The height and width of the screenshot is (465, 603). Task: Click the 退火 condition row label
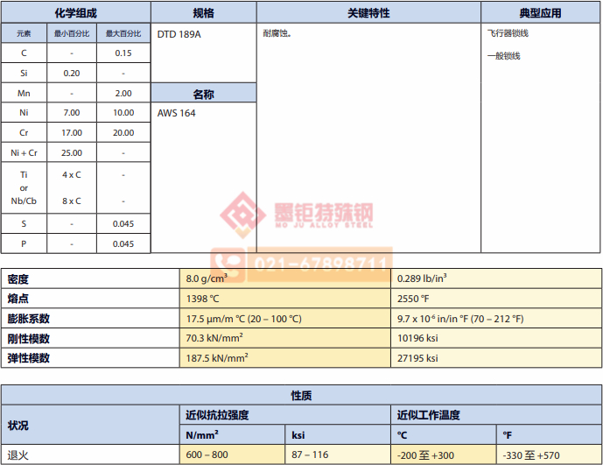click(18, 455)
